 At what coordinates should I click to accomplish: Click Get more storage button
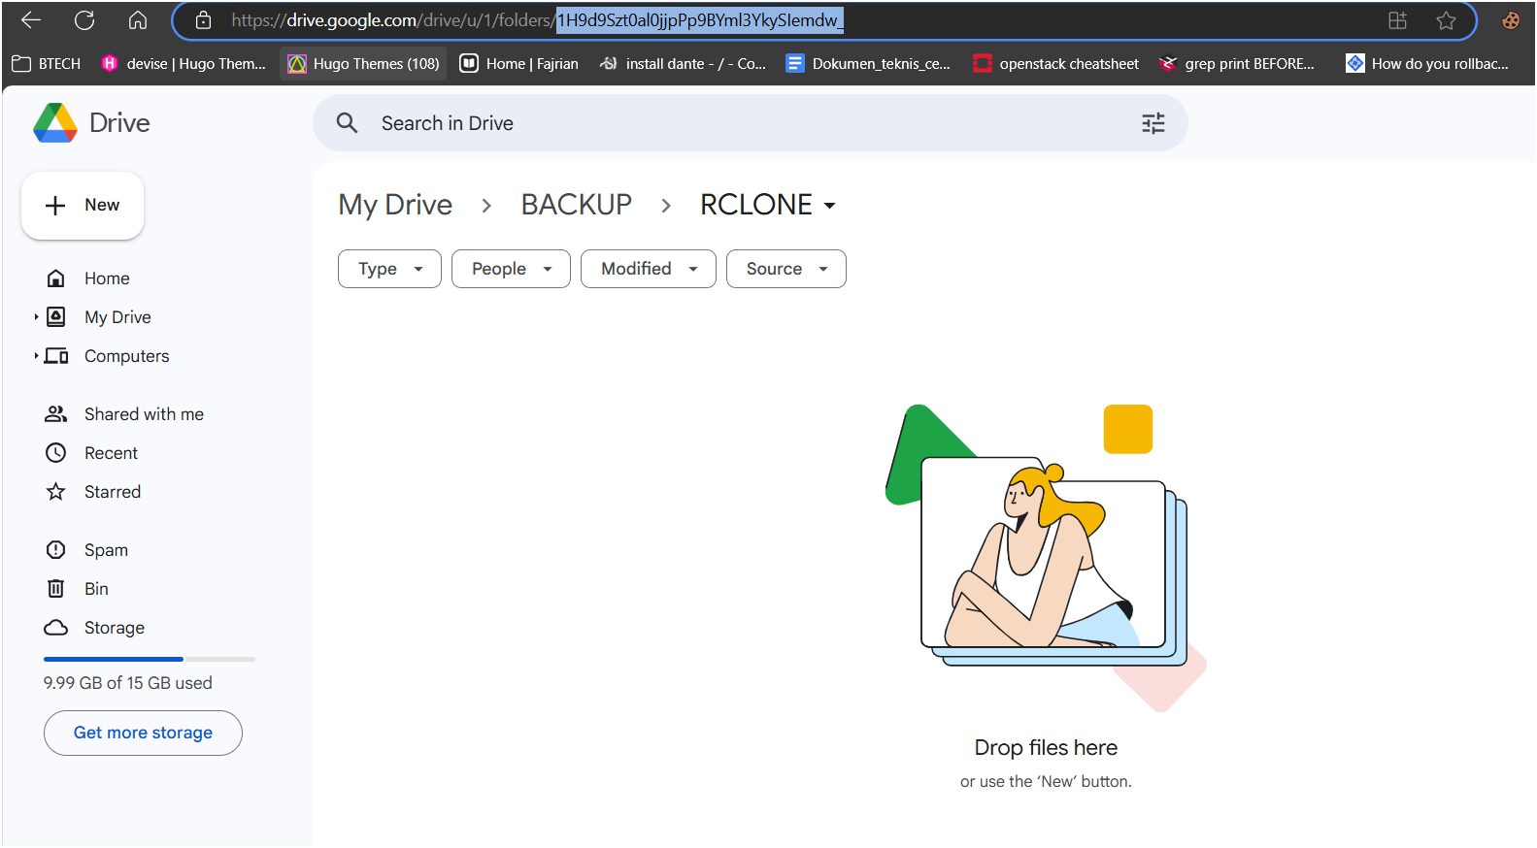[143, 733]
